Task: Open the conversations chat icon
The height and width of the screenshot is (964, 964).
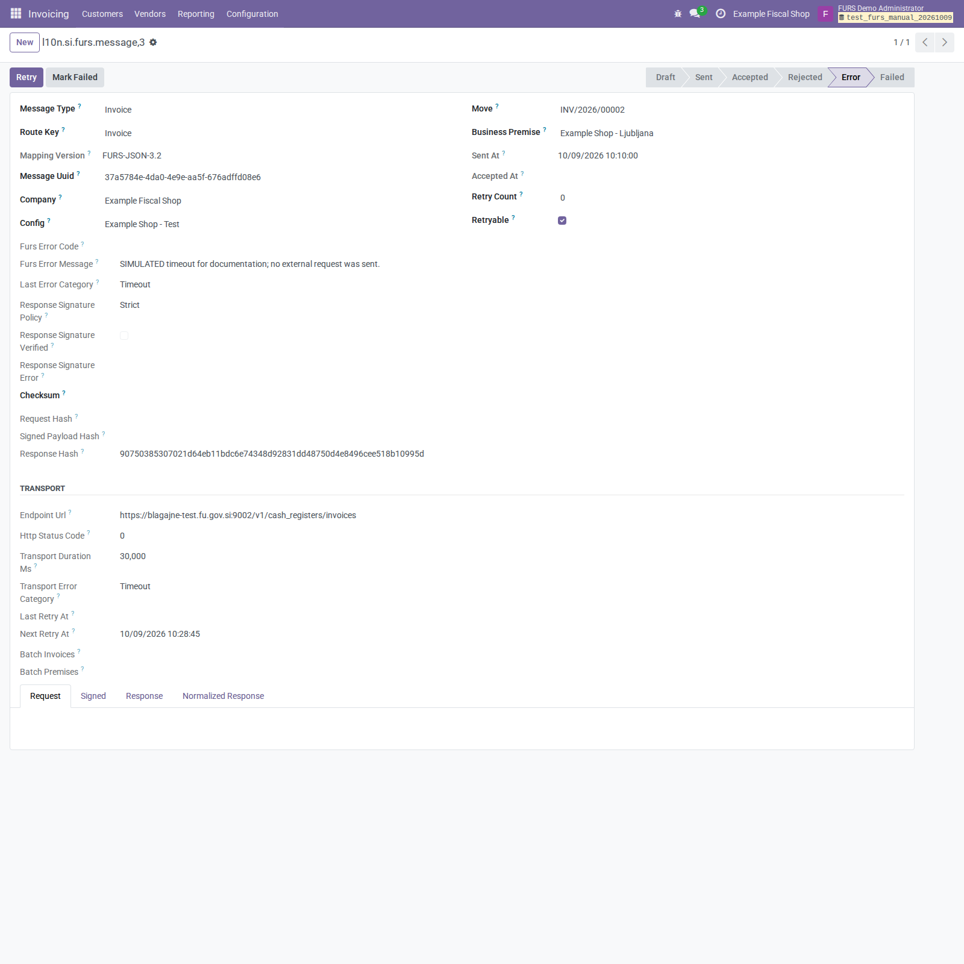Action: pos(695,13)
